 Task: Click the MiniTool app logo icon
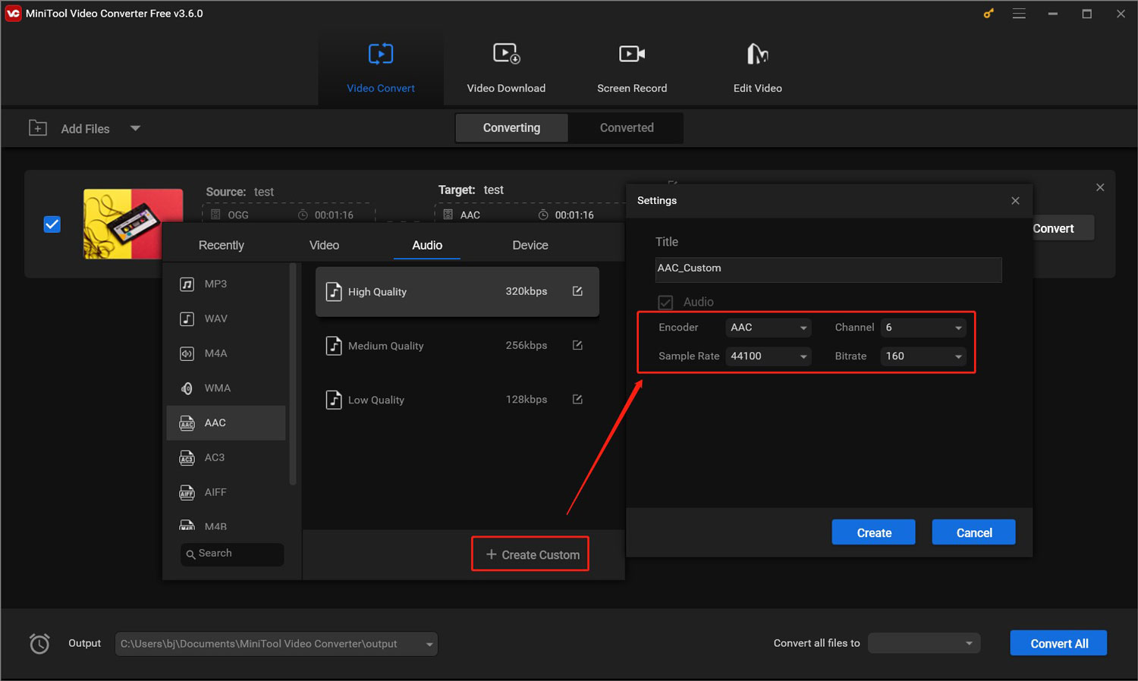[x=13, y=13]
